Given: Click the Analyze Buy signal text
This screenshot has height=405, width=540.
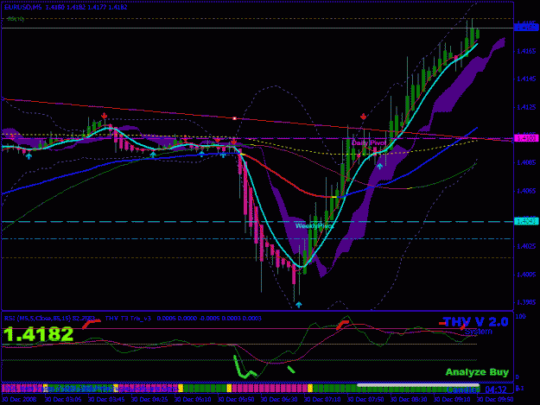Looking at the screenshot, I should pos(477,372).
